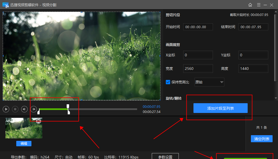Click the 结束时间 end time field
This screenshot has width=278, height=159.
pyautogui.click(x=253, y=27)
